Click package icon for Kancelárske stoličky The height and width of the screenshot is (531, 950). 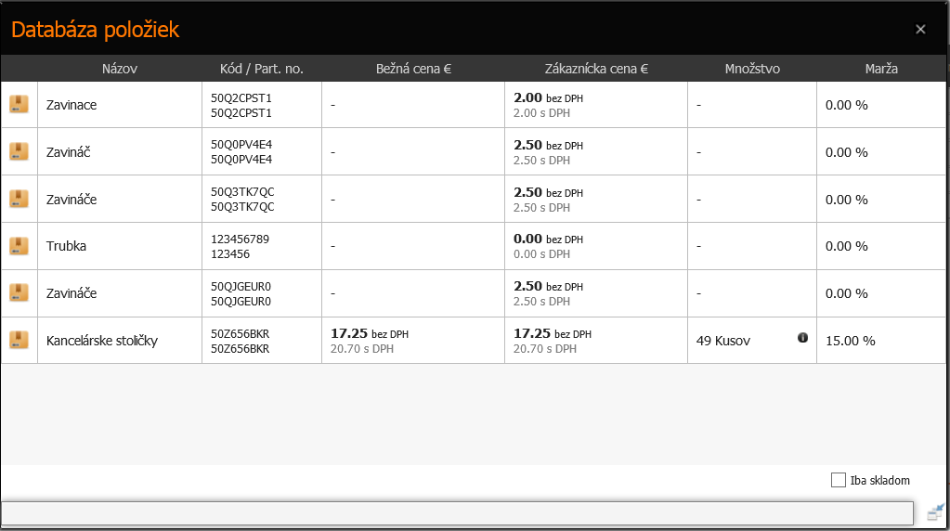(19, 340)
